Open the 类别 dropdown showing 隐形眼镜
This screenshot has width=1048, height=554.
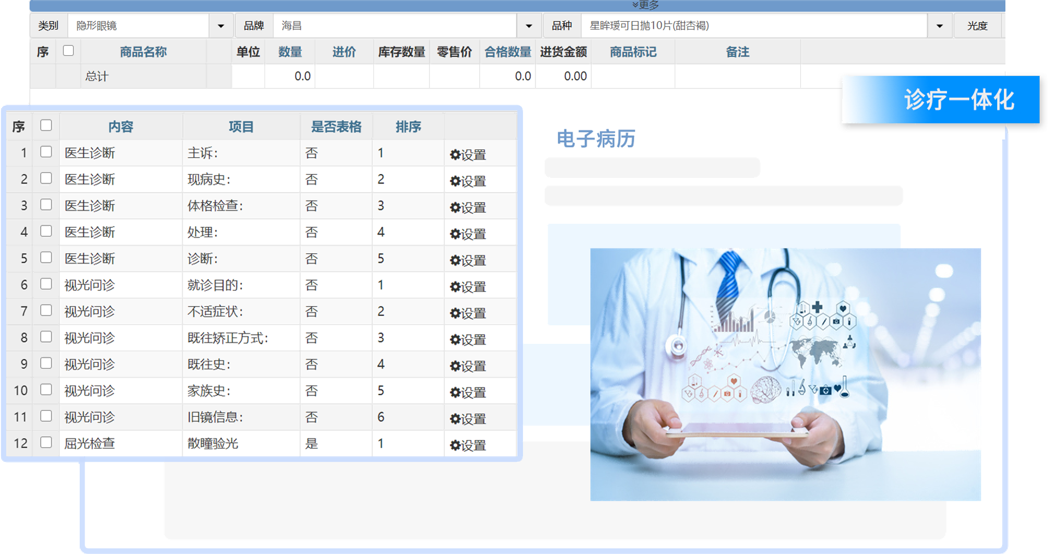click(221, 25)
